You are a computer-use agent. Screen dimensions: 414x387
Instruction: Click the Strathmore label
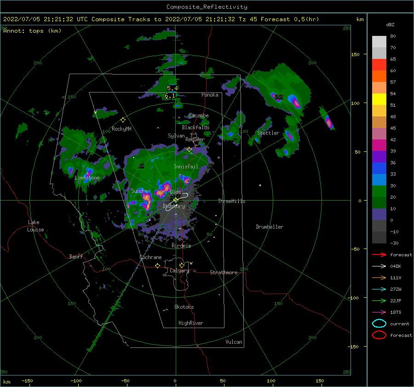point(224,272)
